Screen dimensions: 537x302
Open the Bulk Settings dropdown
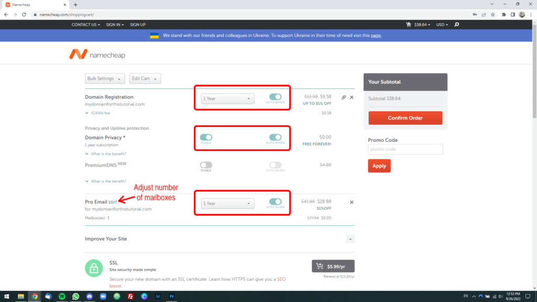pos(105,79)
